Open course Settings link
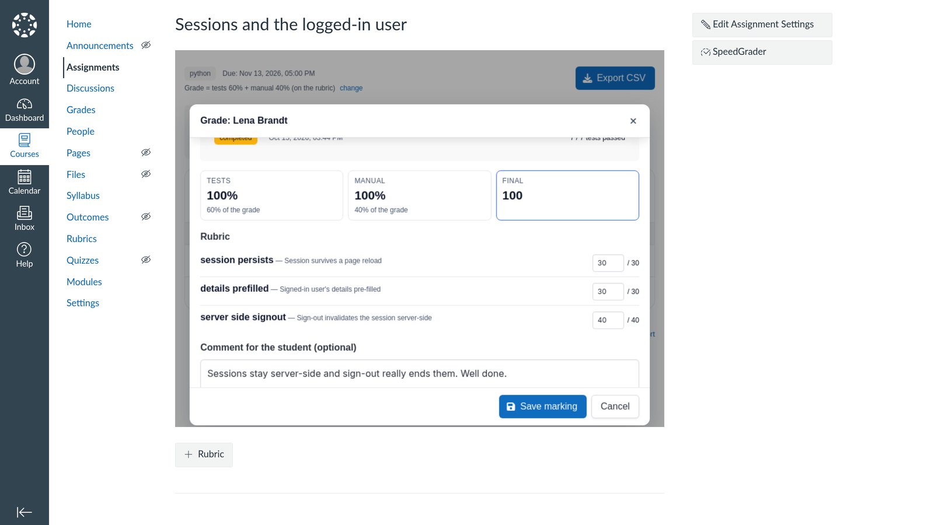 point(83,303)
